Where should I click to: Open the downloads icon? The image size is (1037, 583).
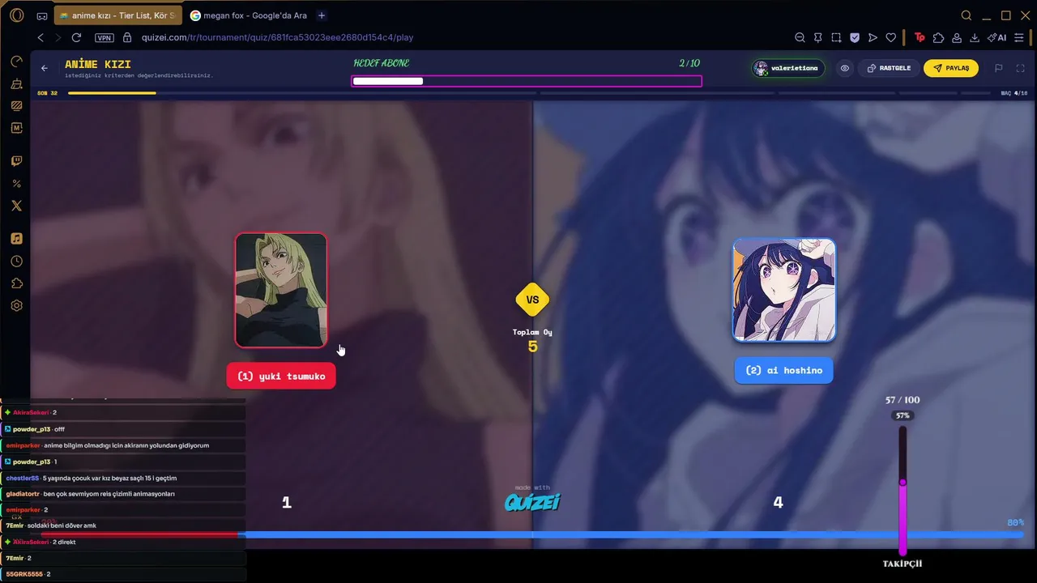point(975,37)
